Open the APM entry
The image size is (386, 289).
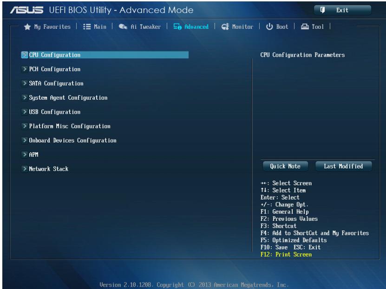tap(33, 154)
